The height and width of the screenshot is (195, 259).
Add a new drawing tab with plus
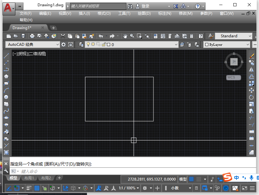tap(53, 28)
